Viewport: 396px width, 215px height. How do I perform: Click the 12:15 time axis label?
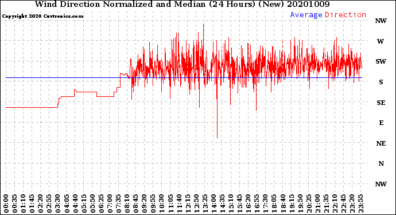(x=188, y=204)
